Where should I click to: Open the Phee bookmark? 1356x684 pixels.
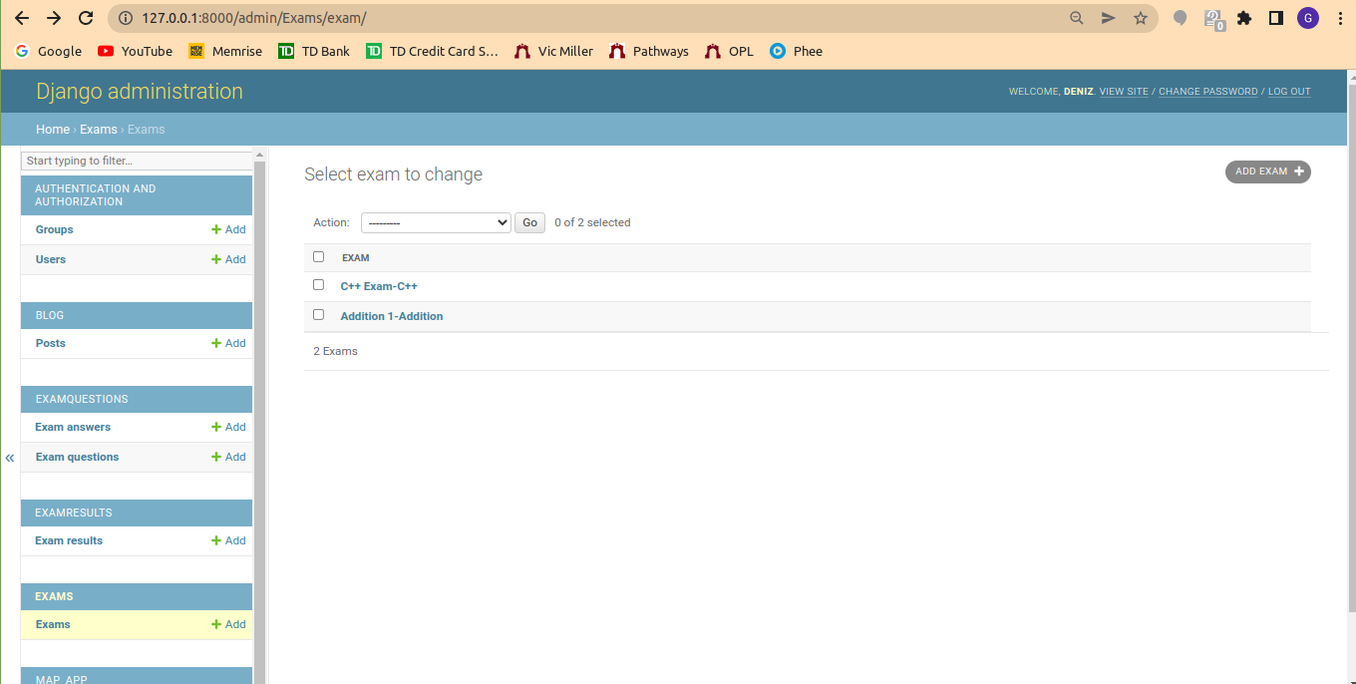(796, 51)
